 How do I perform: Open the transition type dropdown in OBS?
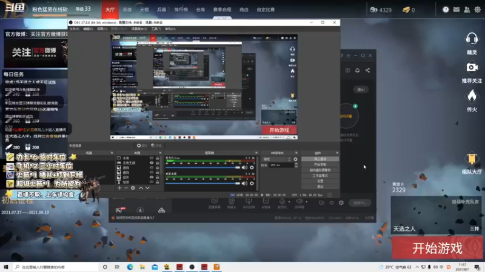(x=277, y=159)
